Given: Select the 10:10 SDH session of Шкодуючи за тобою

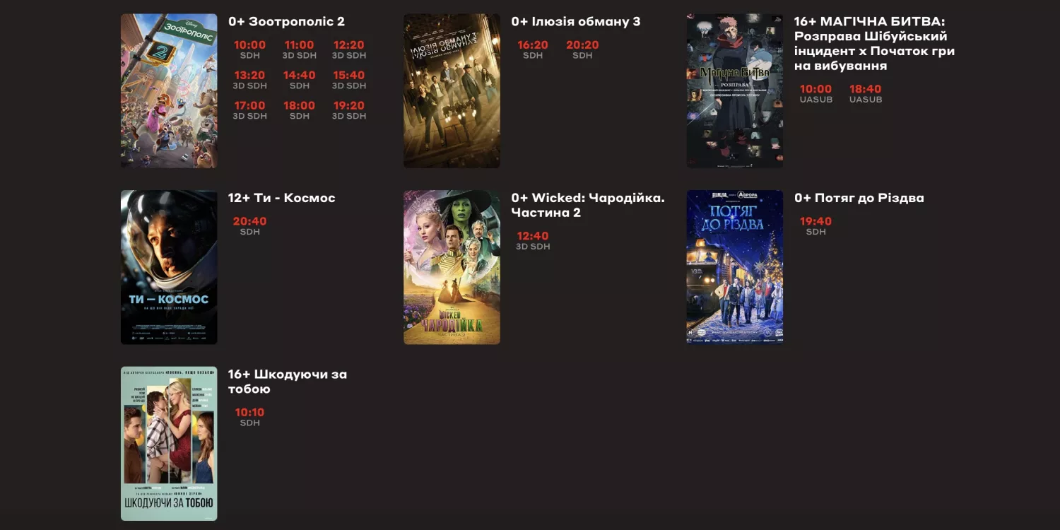Looking at the screenshot, I should [x=249, y=412].
